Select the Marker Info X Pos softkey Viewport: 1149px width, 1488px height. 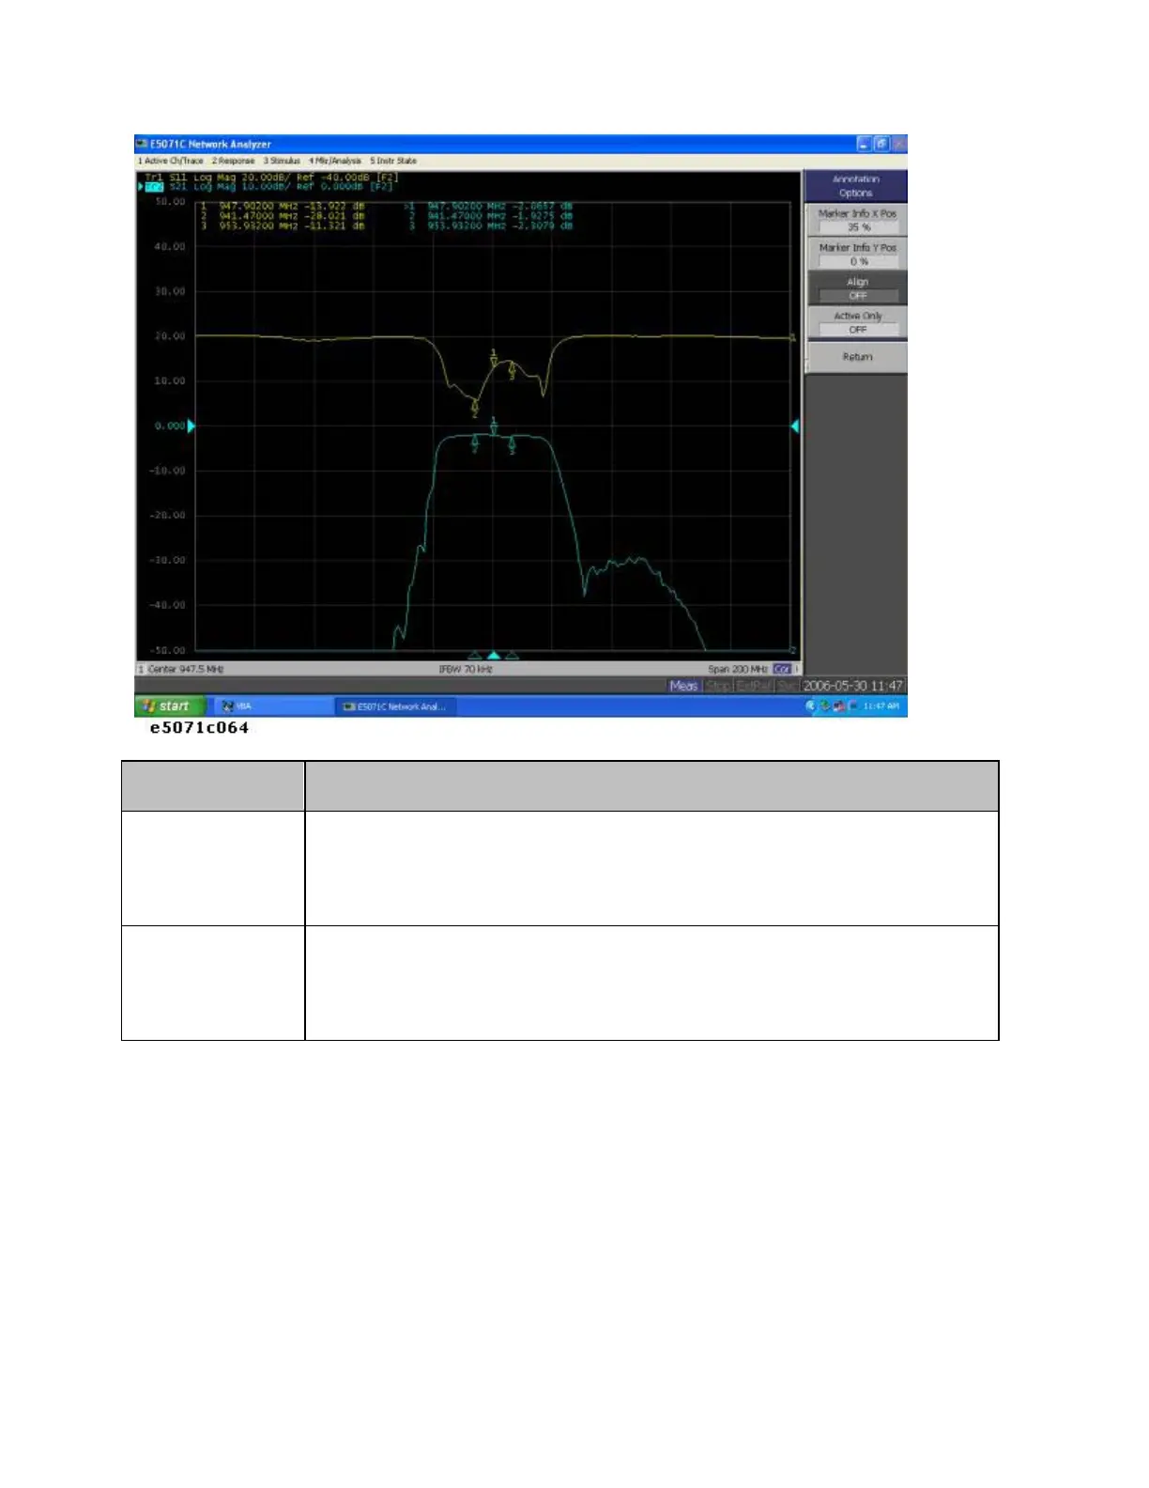(x=856, y=220)
